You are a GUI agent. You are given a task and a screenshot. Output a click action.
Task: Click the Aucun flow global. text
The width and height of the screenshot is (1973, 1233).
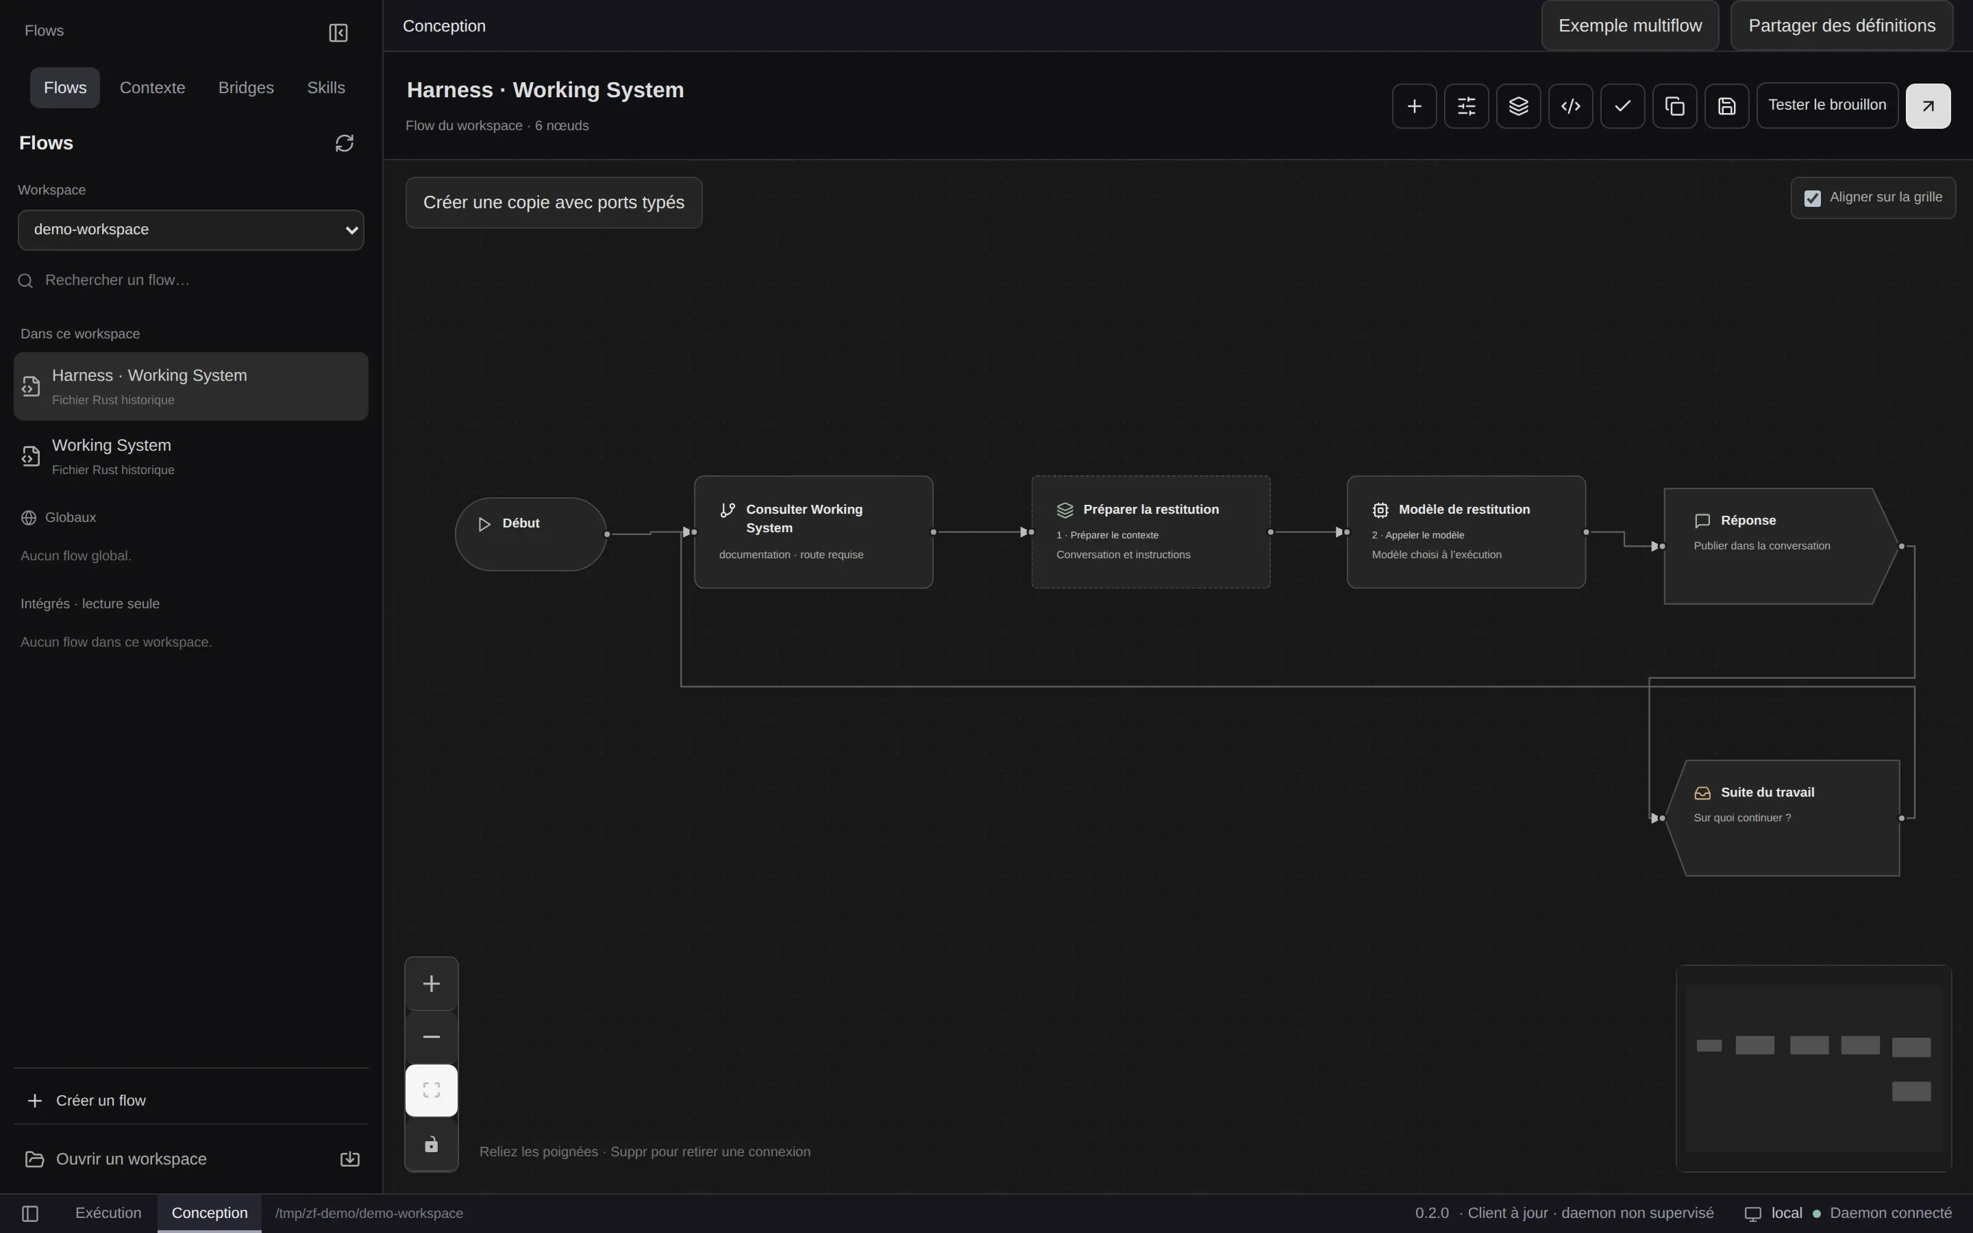click(76, 556)
